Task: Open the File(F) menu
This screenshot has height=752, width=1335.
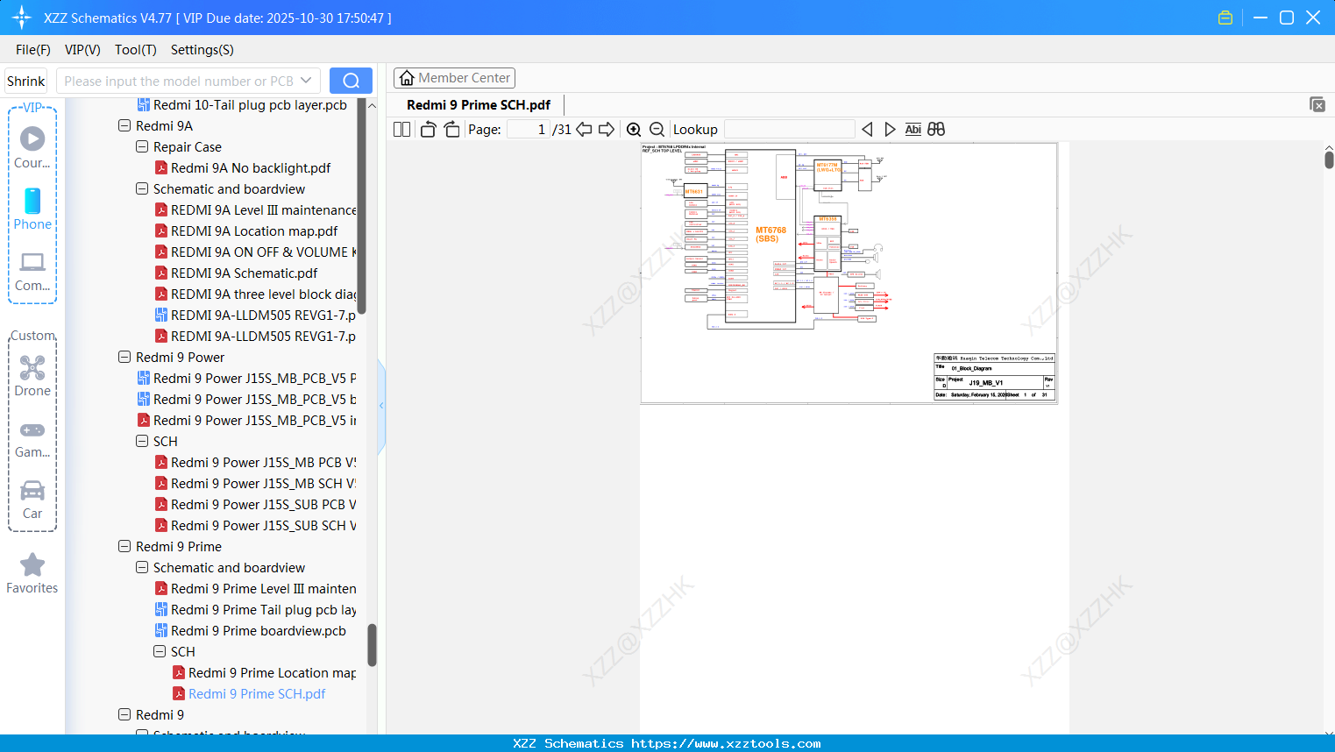Action: [33, 50]
